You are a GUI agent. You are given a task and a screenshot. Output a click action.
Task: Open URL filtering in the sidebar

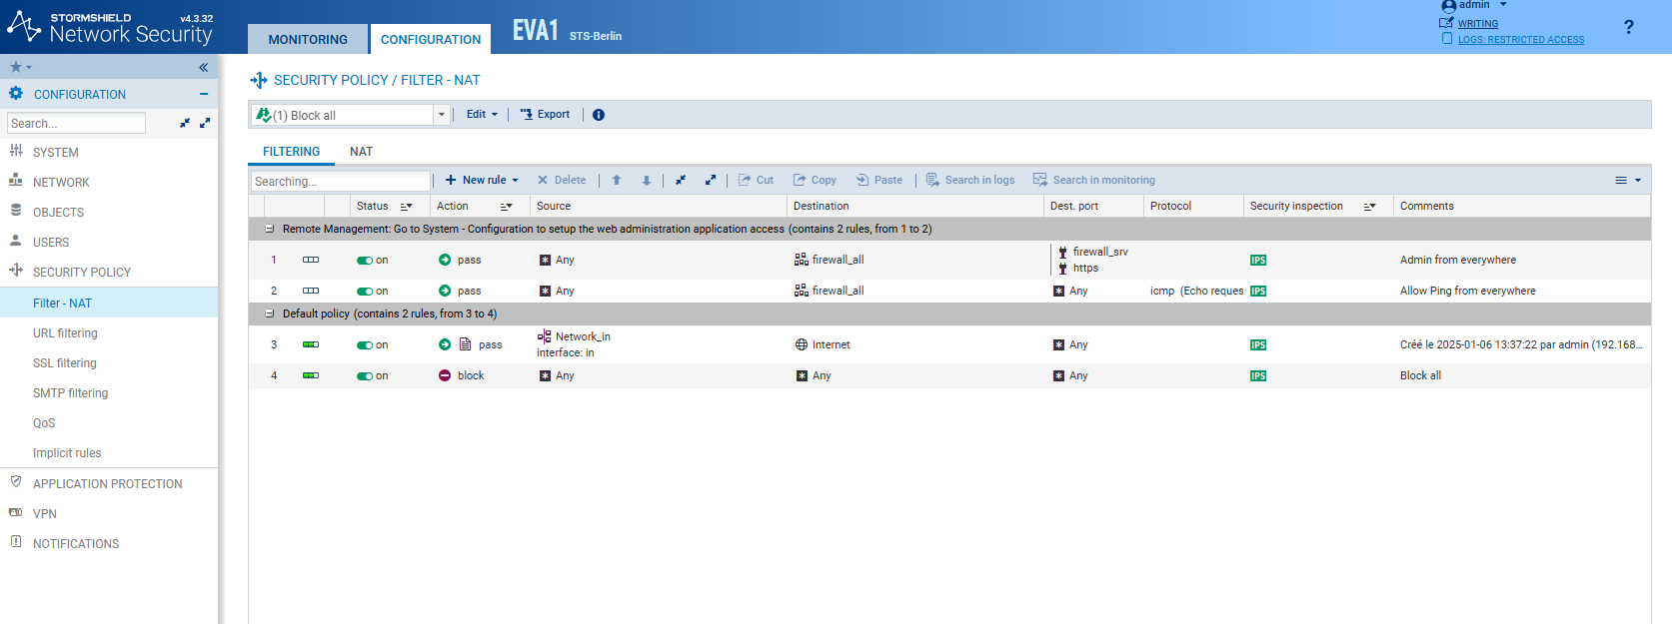pyautogui.click(x=65, y=333)
